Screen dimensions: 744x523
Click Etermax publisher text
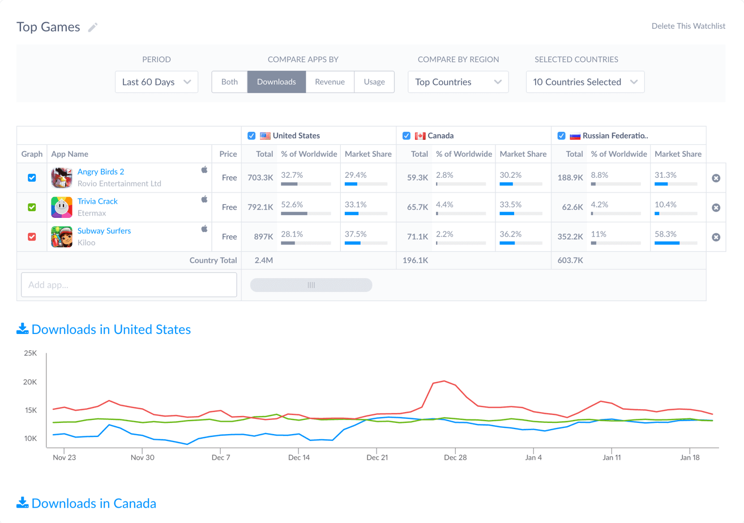[92, 213]
